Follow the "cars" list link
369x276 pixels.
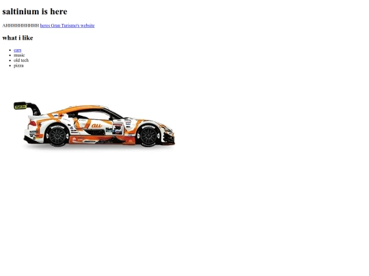[x=17, y=50]
